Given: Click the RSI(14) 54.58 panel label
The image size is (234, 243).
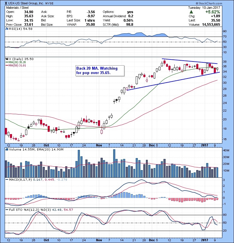Looking at the screenshot, I should (21, 29).
